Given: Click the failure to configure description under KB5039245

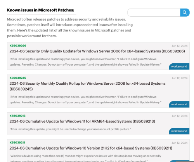Looking at the screenshot, I should (85, 99).
